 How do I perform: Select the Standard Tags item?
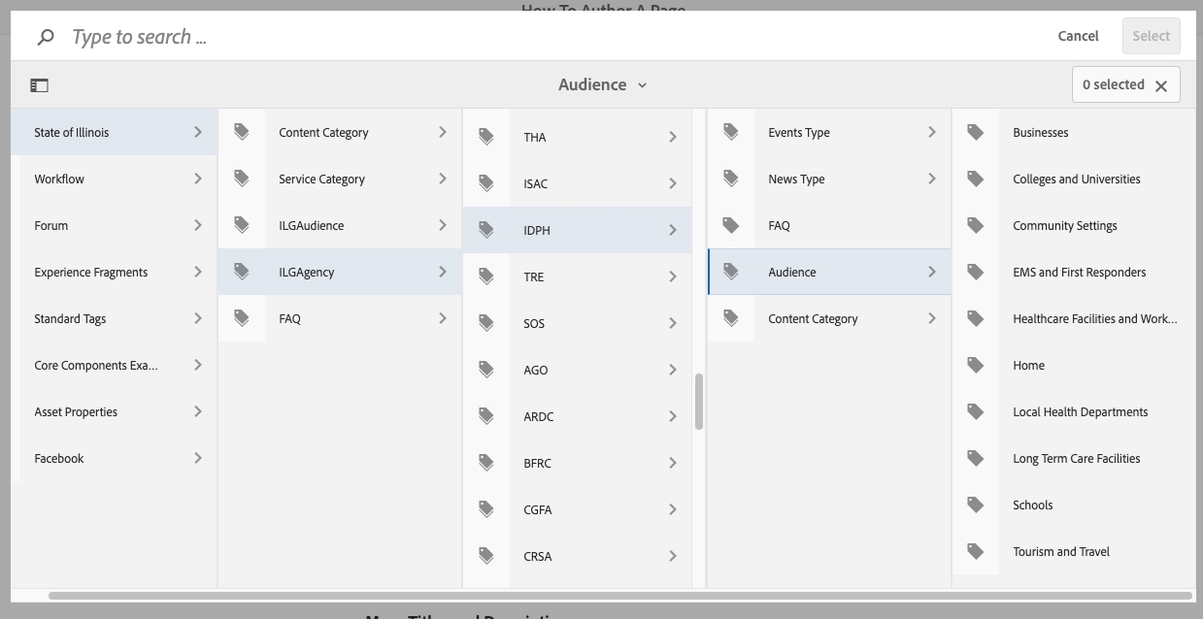pos(70,318)
